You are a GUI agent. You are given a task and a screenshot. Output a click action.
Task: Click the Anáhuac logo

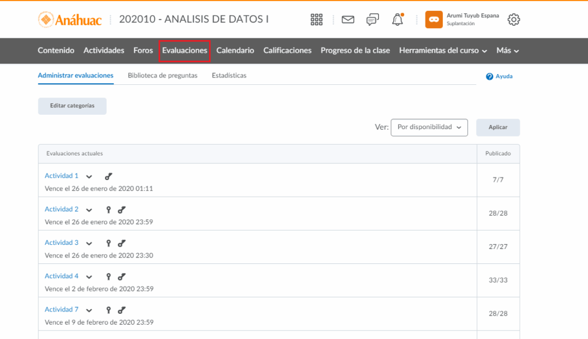click(x=69, y=20)
